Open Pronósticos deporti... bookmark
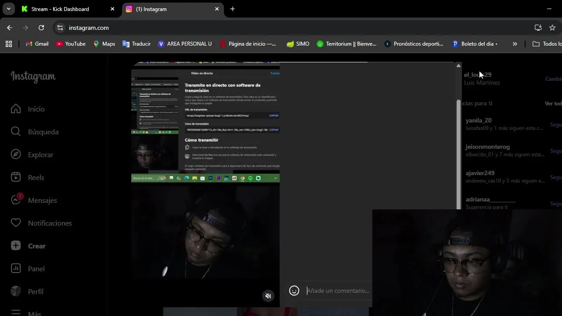The height and width of the screenshot is (316, 562). (414, 44)
